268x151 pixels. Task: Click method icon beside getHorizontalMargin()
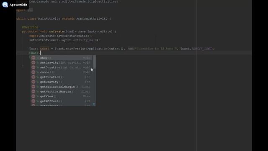33,87
